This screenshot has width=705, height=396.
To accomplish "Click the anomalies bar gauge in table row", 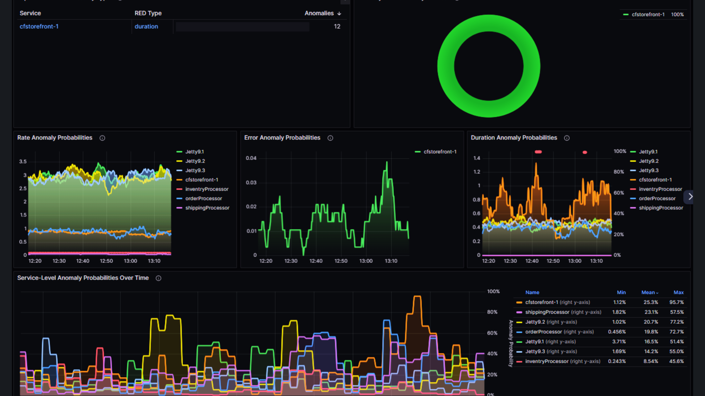I will (x=242, y=27).
